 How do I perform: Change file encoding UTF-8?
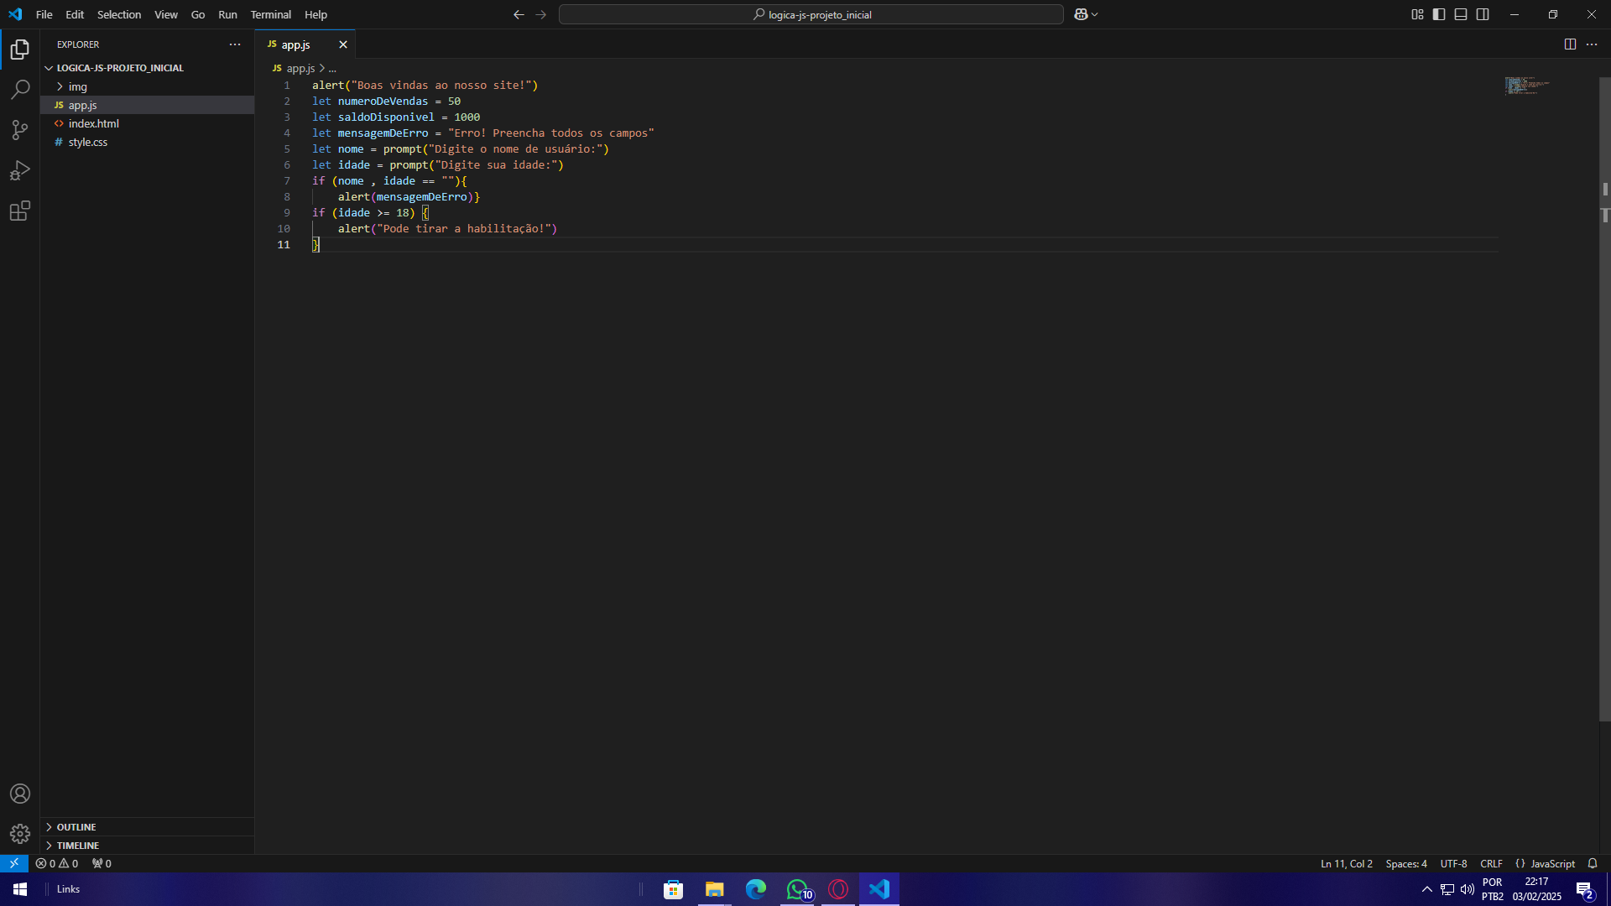1454,863
